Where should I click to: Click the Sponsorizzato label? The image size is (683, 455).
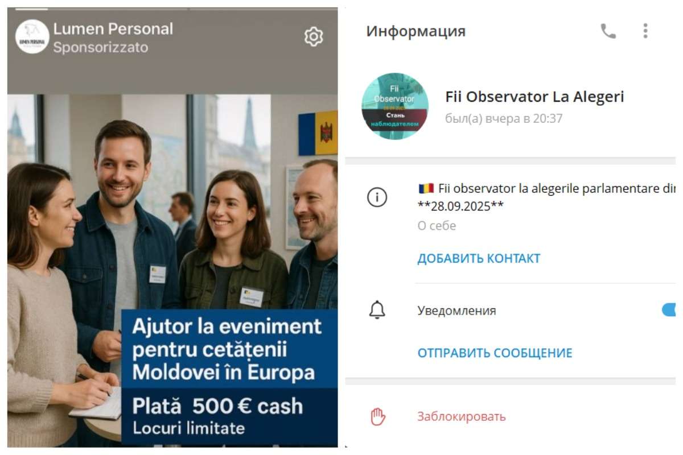101,48
